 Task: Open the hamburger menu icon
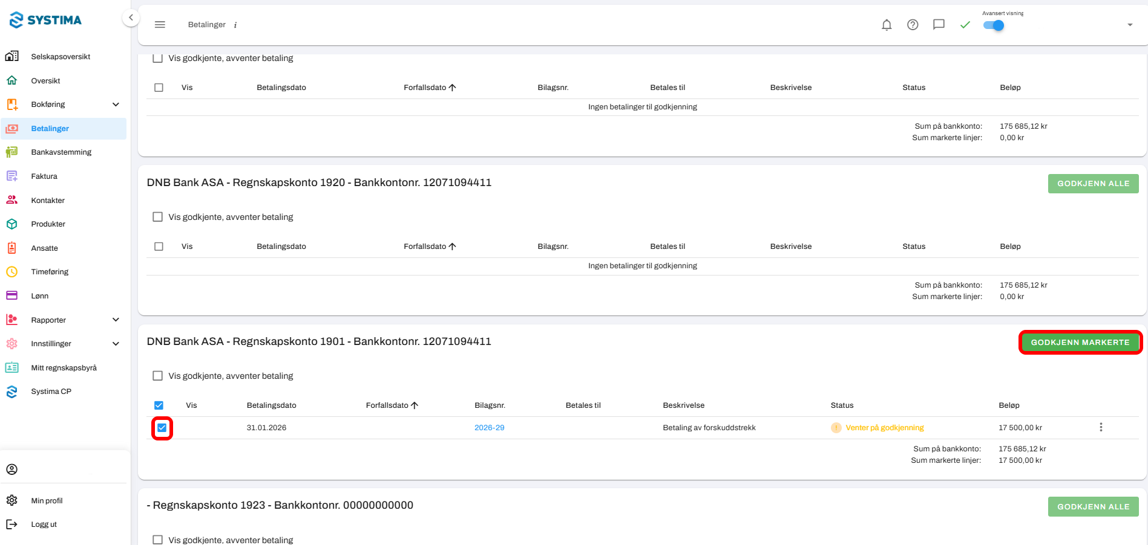[160, 25]
